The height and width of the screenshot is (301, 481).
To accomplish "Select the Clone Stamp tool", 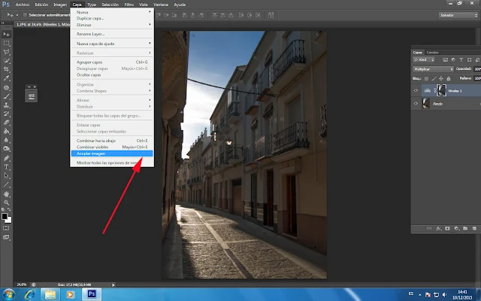I will click(7, 105).
